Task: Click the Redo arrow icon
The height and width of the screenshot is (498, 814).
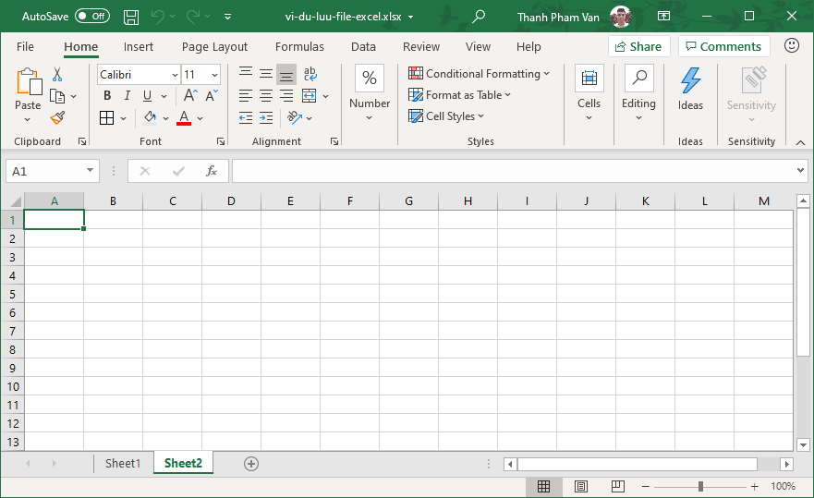Action: coord(193,17)
